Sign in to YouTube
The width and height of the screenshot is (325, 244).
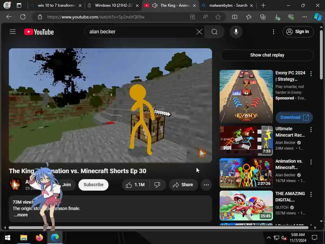pos(298,32)
